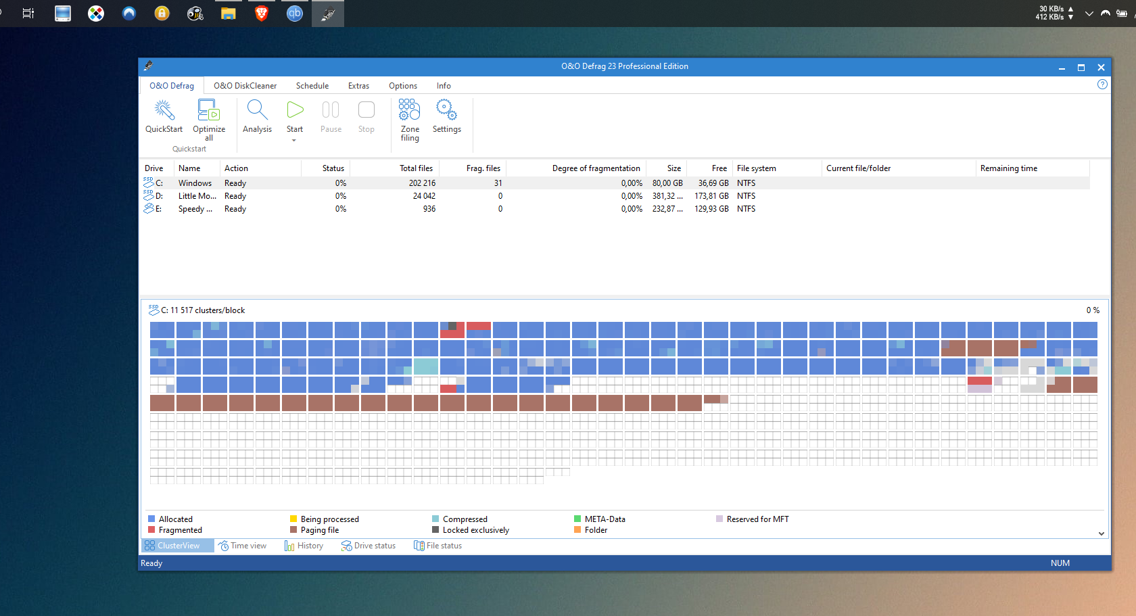Open Zone filing tool
The width and height of the screenshot is (1136, 616).
click(409, 110)
